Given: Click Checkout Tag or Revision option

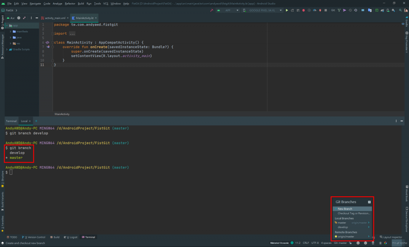Looking at the screenshot, I should click(x=354, y=213).
